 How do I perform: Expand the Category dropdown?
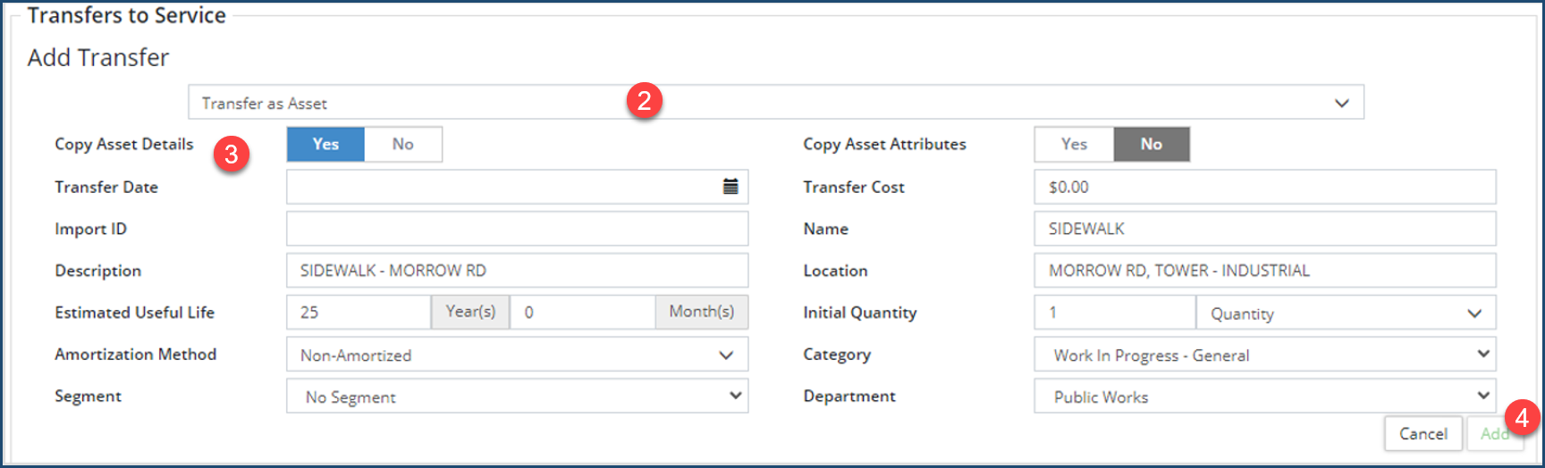pos(1264,355)
